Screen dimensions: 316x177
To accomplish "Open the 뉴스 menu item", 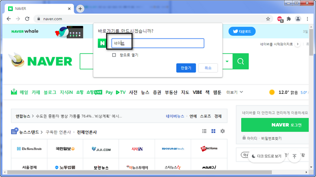I will 145,92.
